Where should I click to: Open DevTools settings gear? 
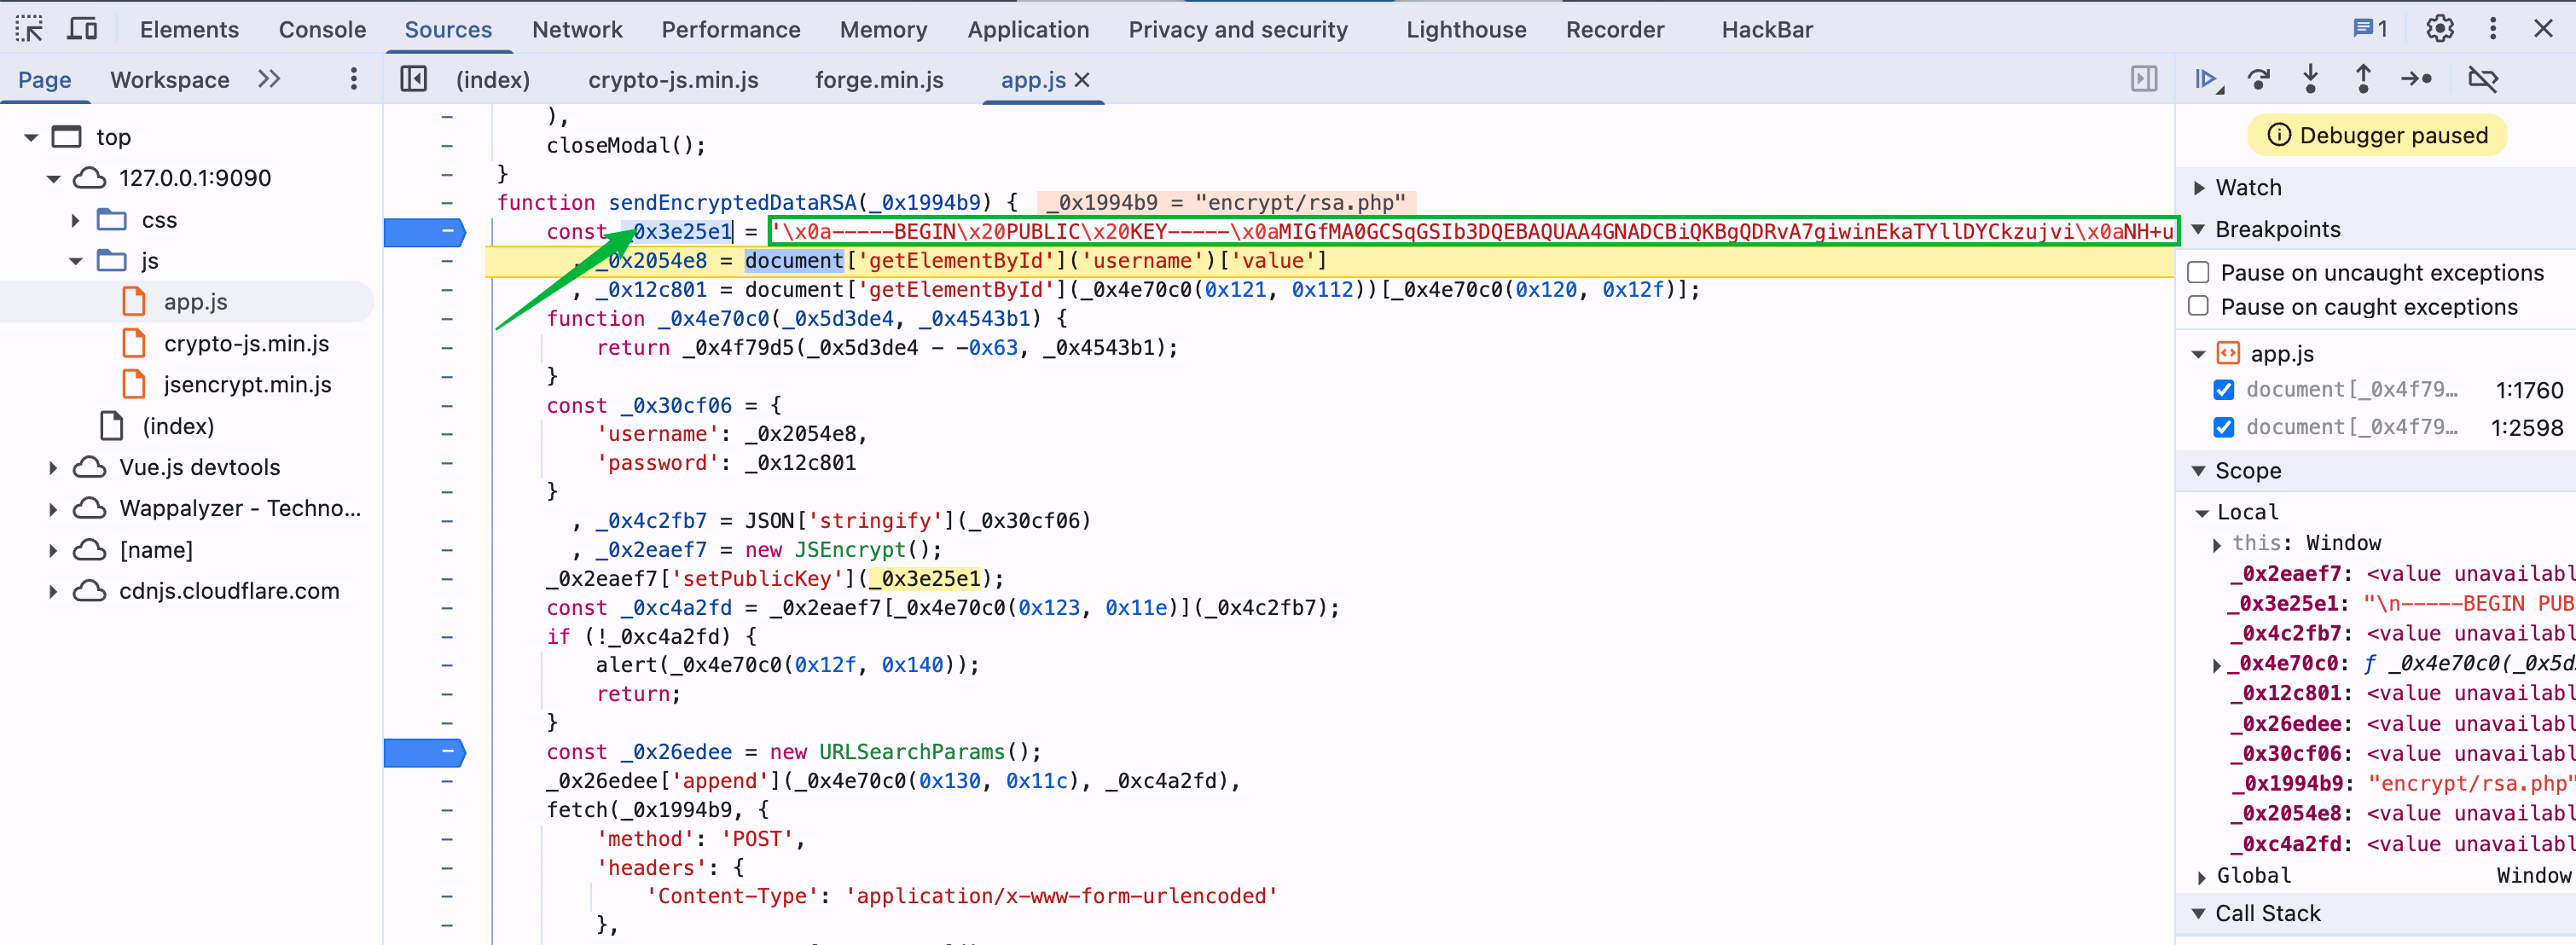click(x=2440, y=29)
